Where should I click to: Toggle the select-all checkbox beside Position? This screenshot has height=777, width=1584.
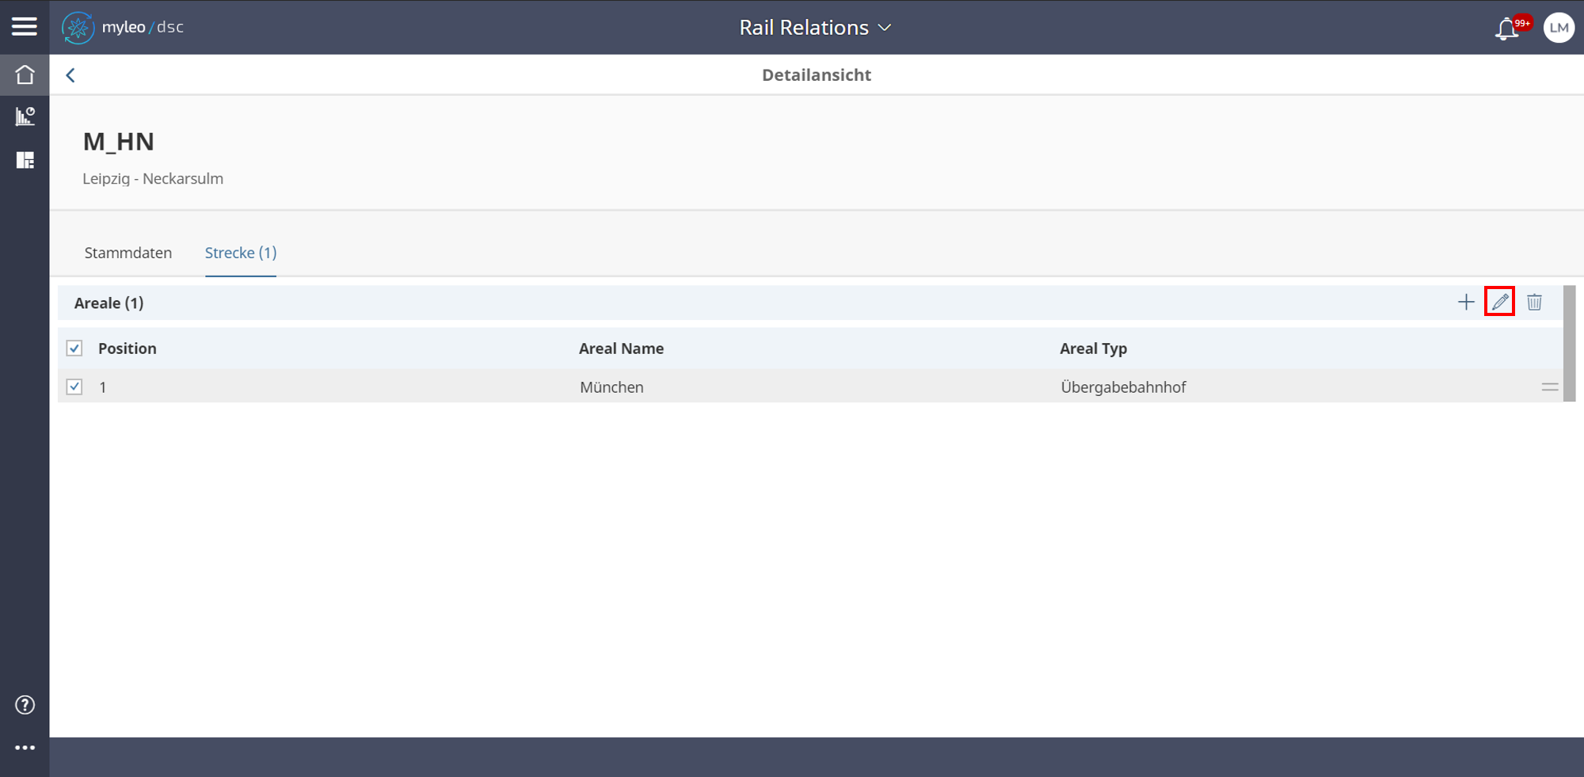coord(74,349)
